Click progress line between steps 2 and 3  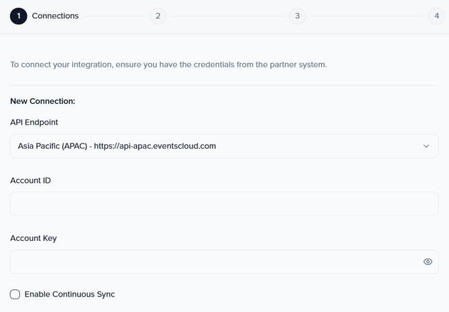click(227, 16)
